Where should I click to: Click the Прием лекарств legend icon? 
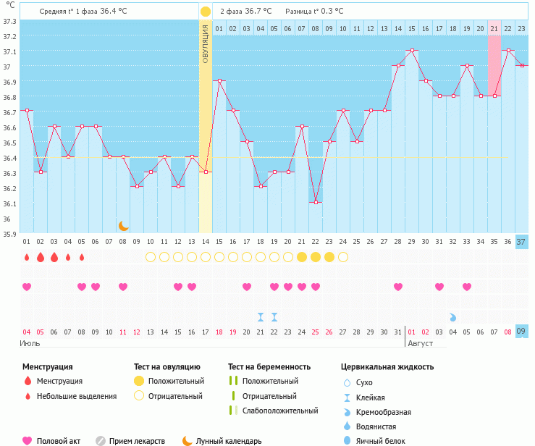101,440
